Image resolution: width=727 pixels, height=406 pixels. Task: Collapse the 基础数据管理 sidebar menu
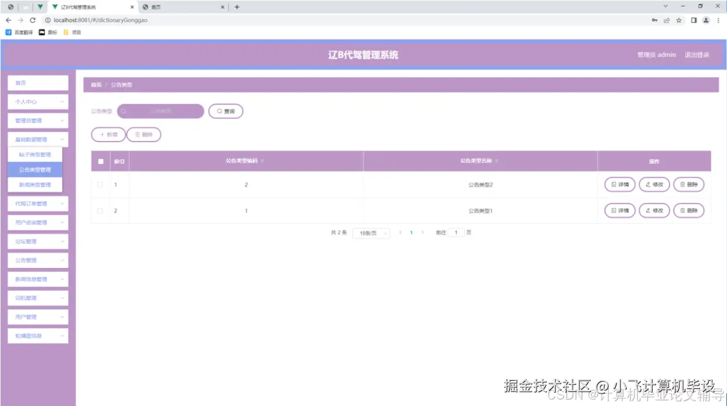[x=38, y=139]
